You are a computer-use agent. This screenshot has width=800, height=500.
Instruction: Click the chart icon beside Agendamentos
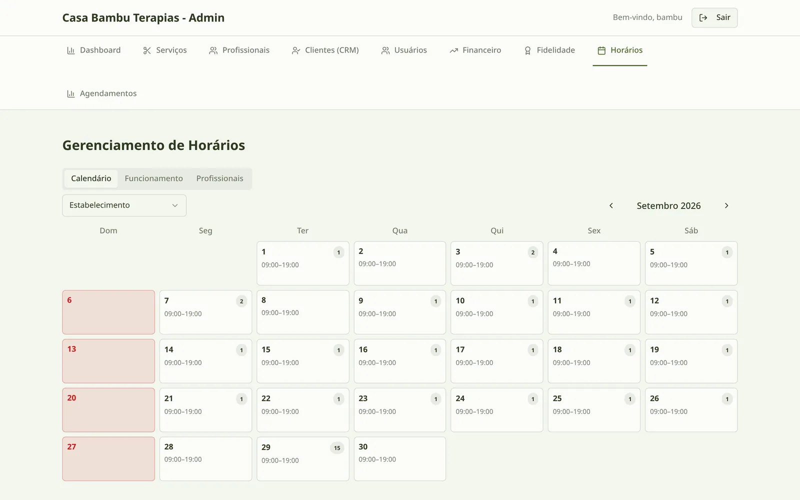coord(71,94)
